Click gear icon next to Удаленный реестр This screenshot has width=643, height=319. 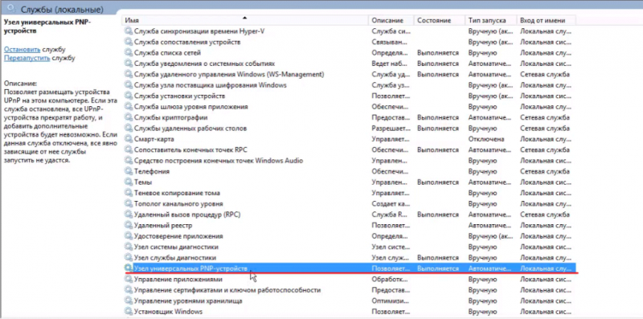(x=129, y=226)
